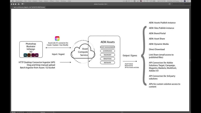Select the 'Link Share (email access...)' text
This screenshot has height=113, width=201.
point(161,56)
